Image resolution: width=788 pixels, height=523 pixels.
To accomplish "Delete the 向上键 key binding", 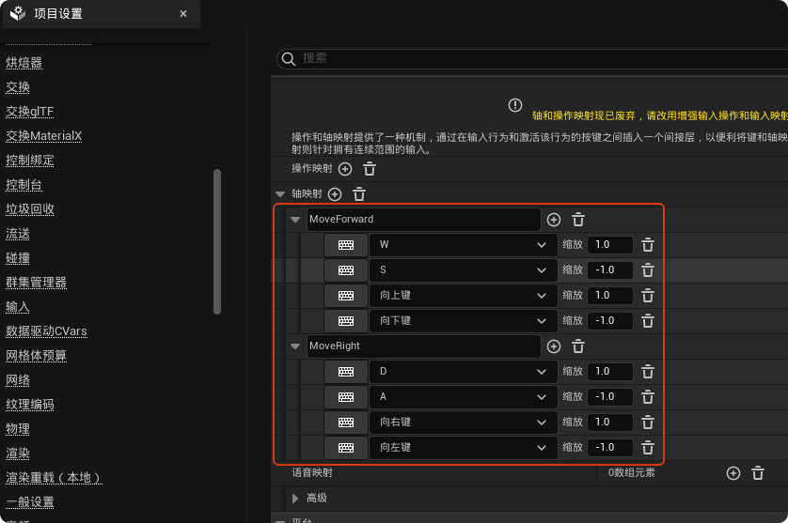I will pyautogui.click(x=648, y=296).
